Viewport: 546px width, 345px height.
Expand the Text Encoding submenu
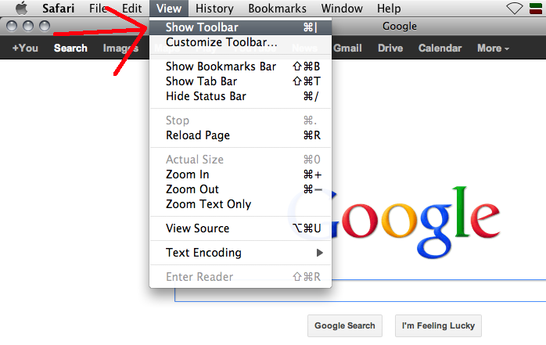click(x=241, y=253)
